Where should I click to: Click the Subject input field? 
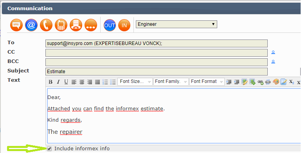pyautogui.click(x=157, y=72)
